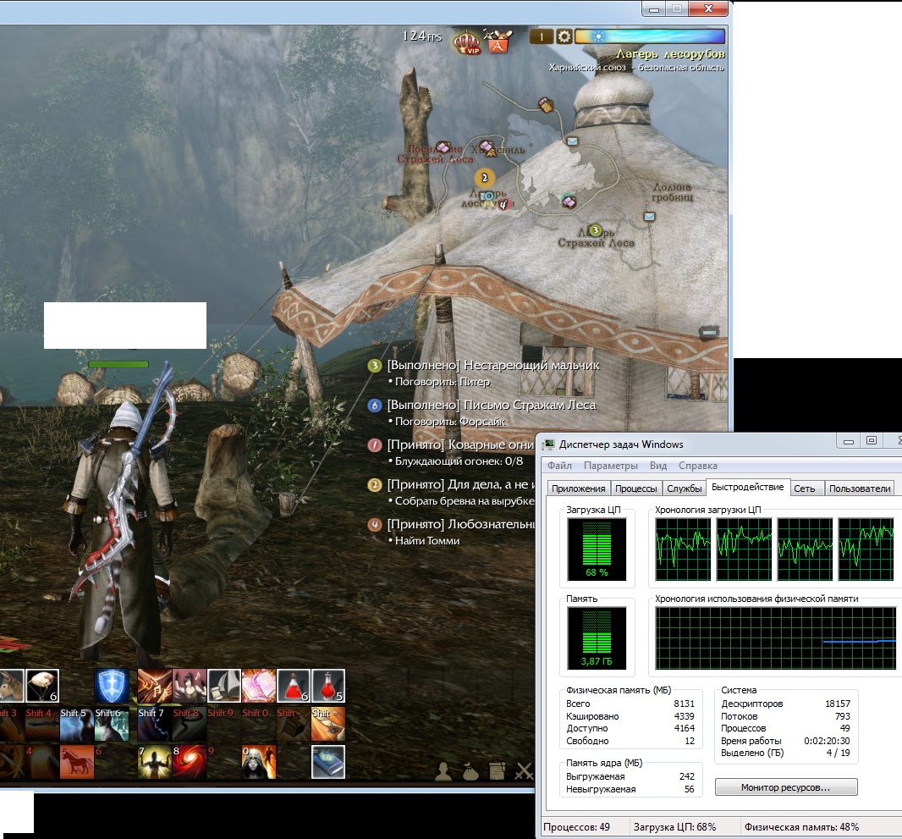Activate the blue shield skill

click(x=112, y=686)
